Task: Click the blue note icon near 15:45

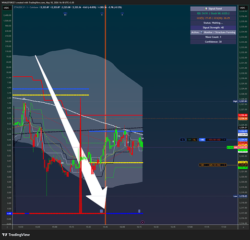Action: pos(101,211)
